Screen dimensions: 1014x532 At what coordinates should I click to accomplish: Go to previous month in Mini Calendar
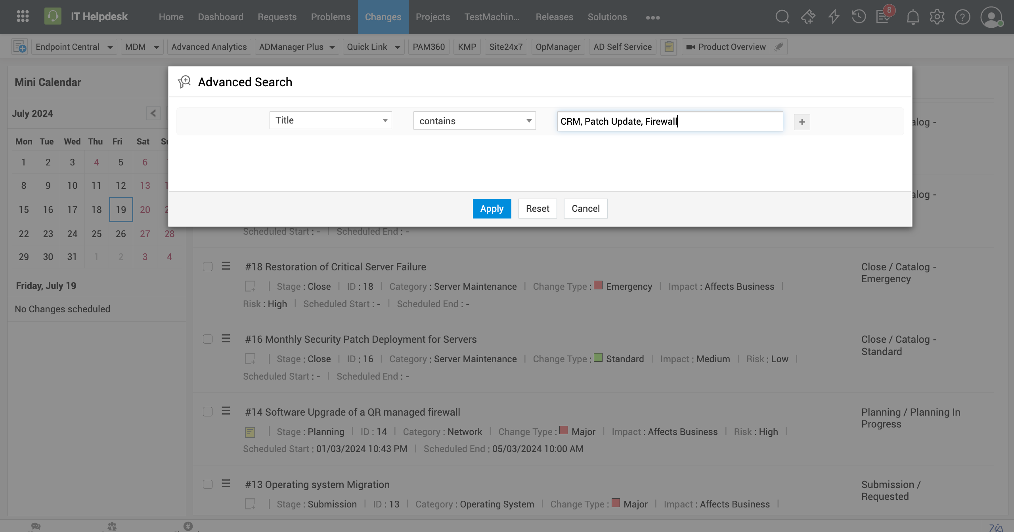(153, 113)
